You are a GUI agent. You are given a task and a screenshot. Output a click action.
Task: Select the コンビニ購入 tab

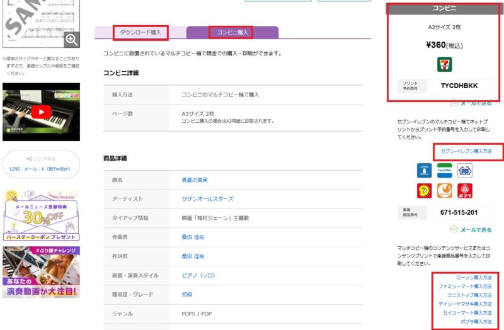(233, 32)
